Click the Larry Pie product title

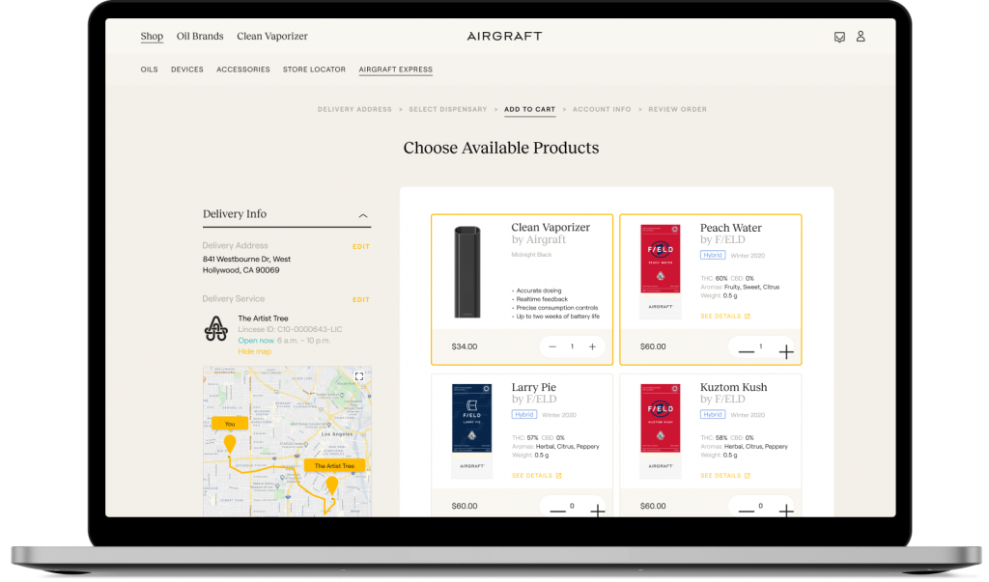533,387
